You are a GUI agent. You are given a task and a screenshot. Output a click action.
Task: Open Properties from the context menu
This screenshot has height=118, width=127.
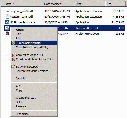22,114
